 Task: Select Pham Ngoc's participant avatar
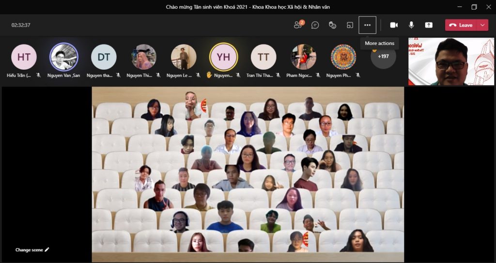(x=303, y=57)
